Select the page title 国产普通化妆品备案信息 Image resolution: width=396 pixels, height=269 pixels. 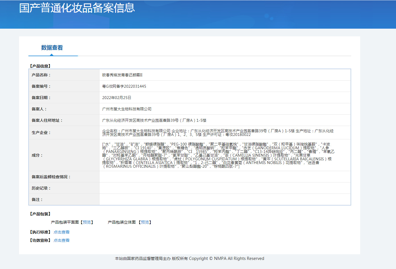(77, 8)
